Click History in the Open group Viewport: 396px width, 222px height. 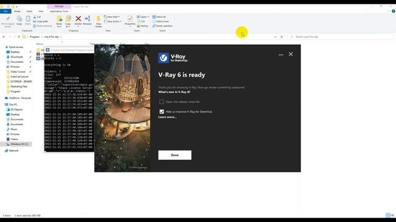pos(143,26)
